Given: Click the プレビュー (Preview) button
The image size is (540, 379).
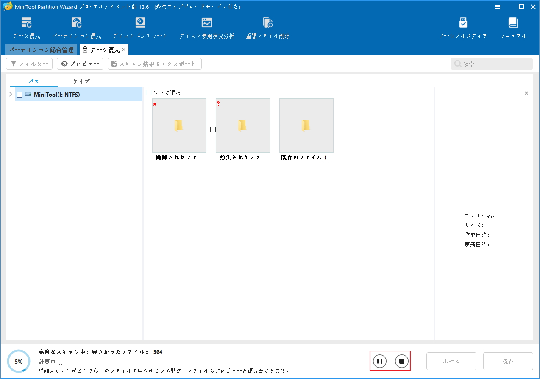Looking at the screenshot, I should point(80,64).
